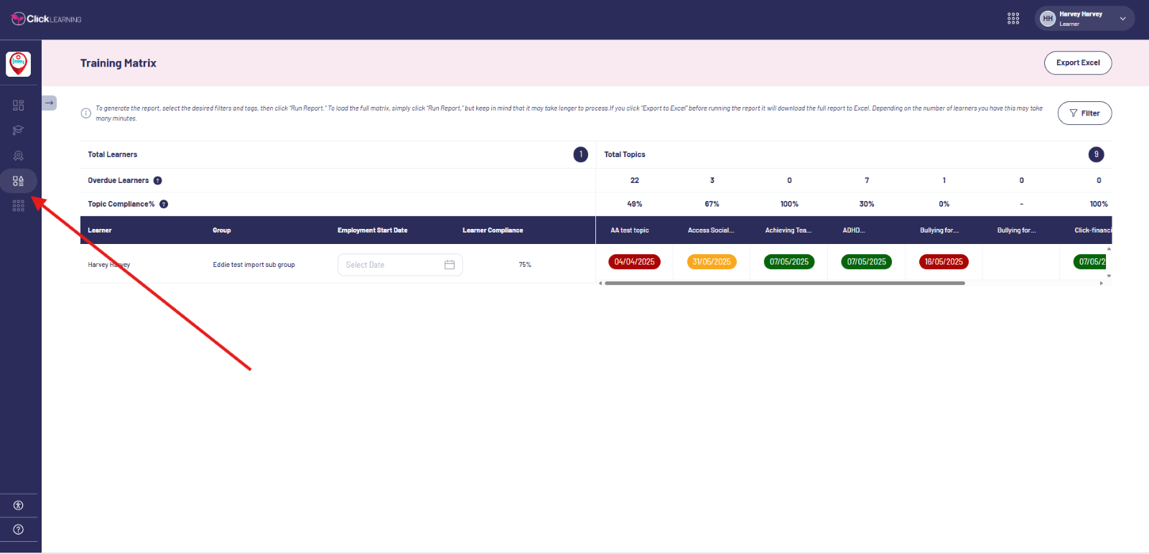Image resolution: width=1149 pixels, height=554 pixels.
Task: Open the more apps grid in sidebar
Action: coord(19,206)
